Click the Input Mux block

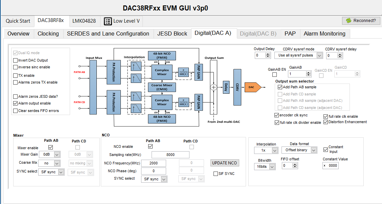point(93,87)
